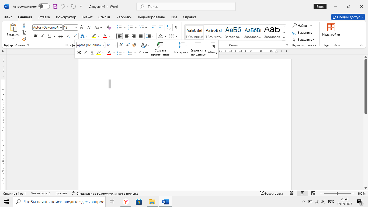Decrease font size in the ribbon
This screenshot has width=368, height=207.
point(89,27)
